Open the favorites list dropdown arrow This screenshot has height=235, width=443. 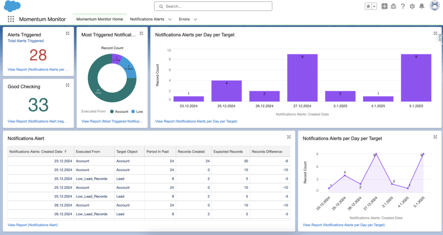(374, 6)
